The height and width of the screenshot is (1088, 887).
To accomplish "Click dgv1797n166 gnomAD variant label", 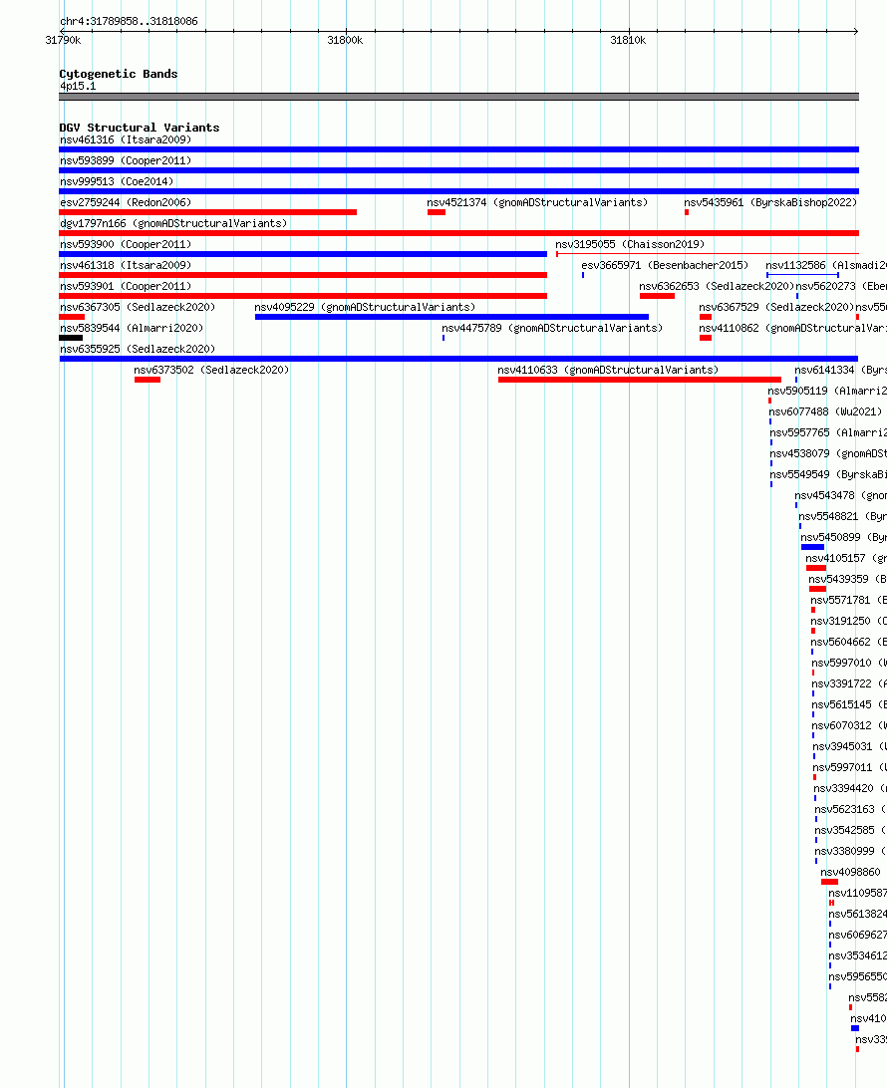I will (173, 223).
